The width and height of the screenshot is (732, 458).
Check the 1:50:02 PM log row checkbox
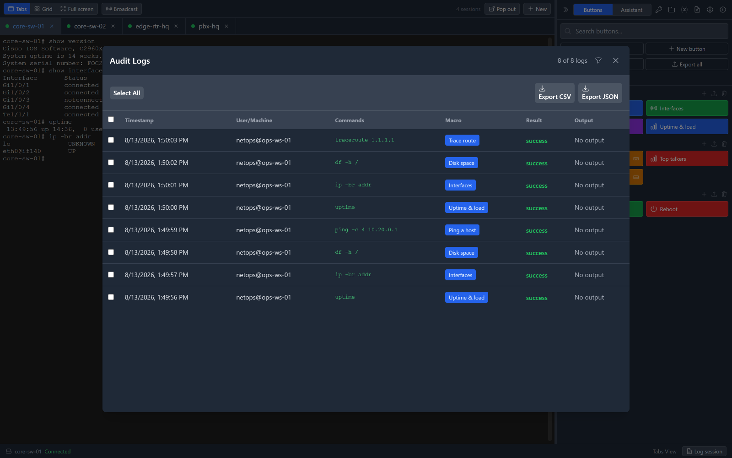click(x=111, y=163)
